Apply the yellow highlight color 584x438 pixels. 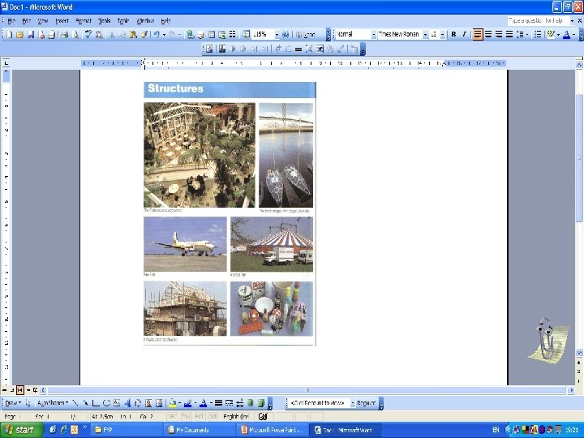click(551, 35)
